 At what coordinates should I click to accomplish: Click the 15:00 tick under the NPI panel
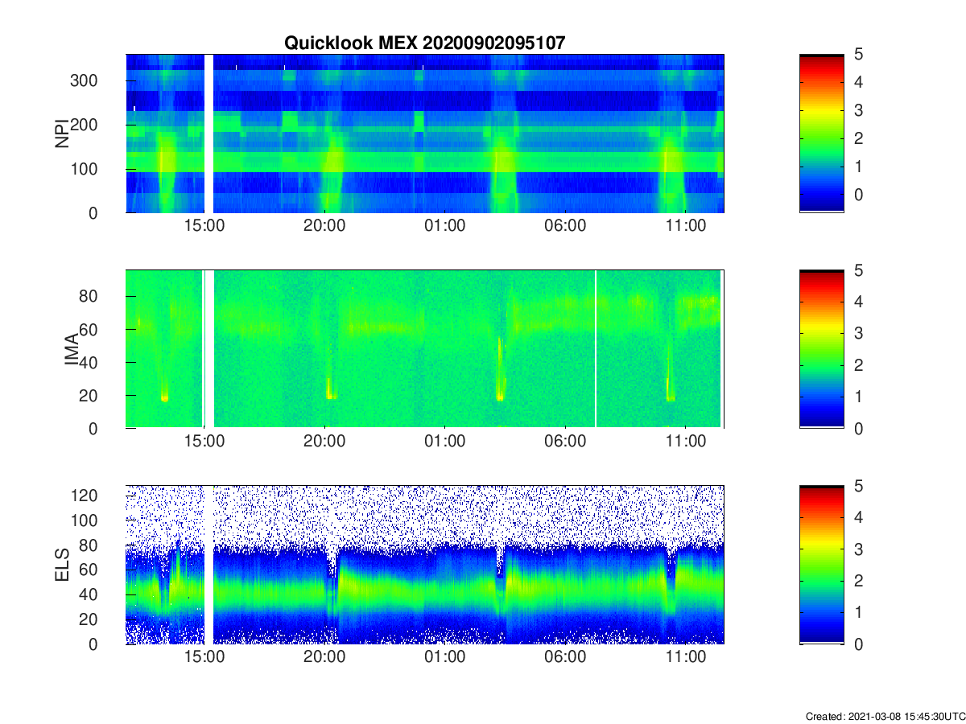click(x=204, y=227)
